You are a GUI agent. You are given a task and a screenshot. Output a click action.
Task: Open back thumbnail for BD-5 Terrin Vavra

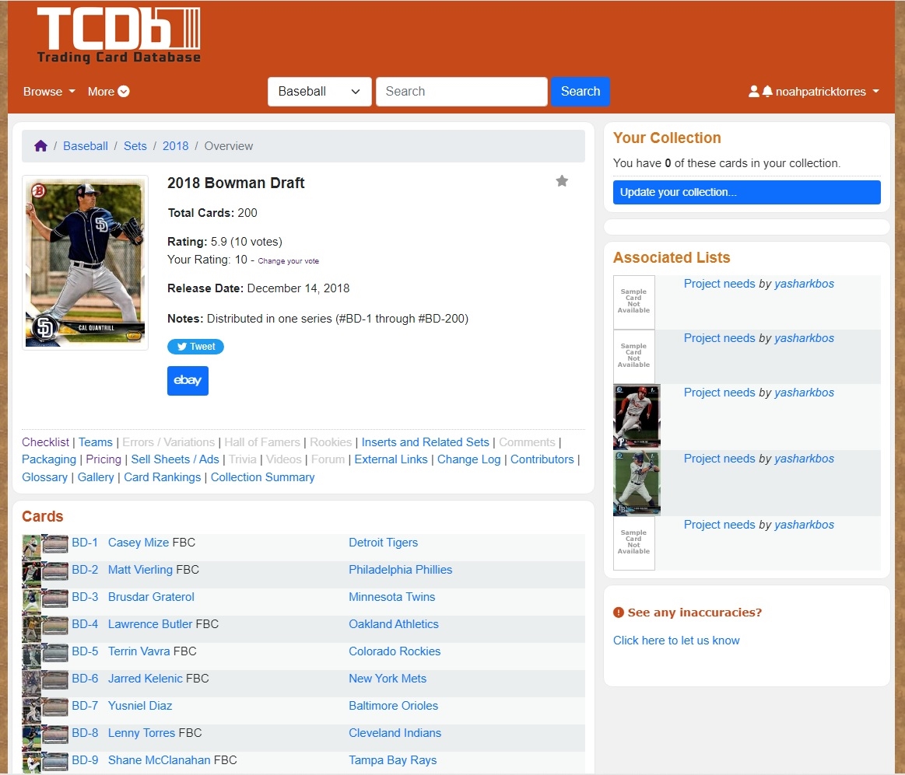tap(54, 652)
